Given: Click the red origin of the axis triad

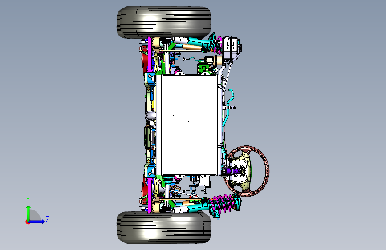Looking at the screenshot, I should pos(28,222).
